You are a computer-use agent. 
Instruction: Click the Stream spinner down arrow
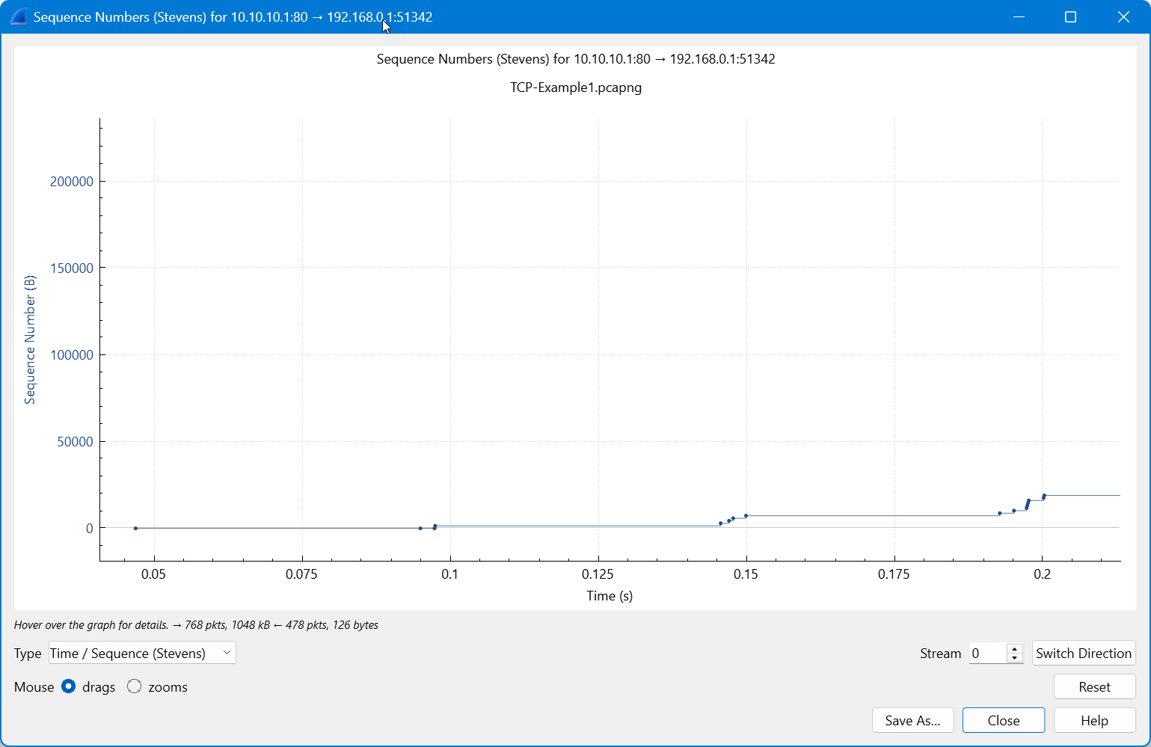coord(1014,657)
